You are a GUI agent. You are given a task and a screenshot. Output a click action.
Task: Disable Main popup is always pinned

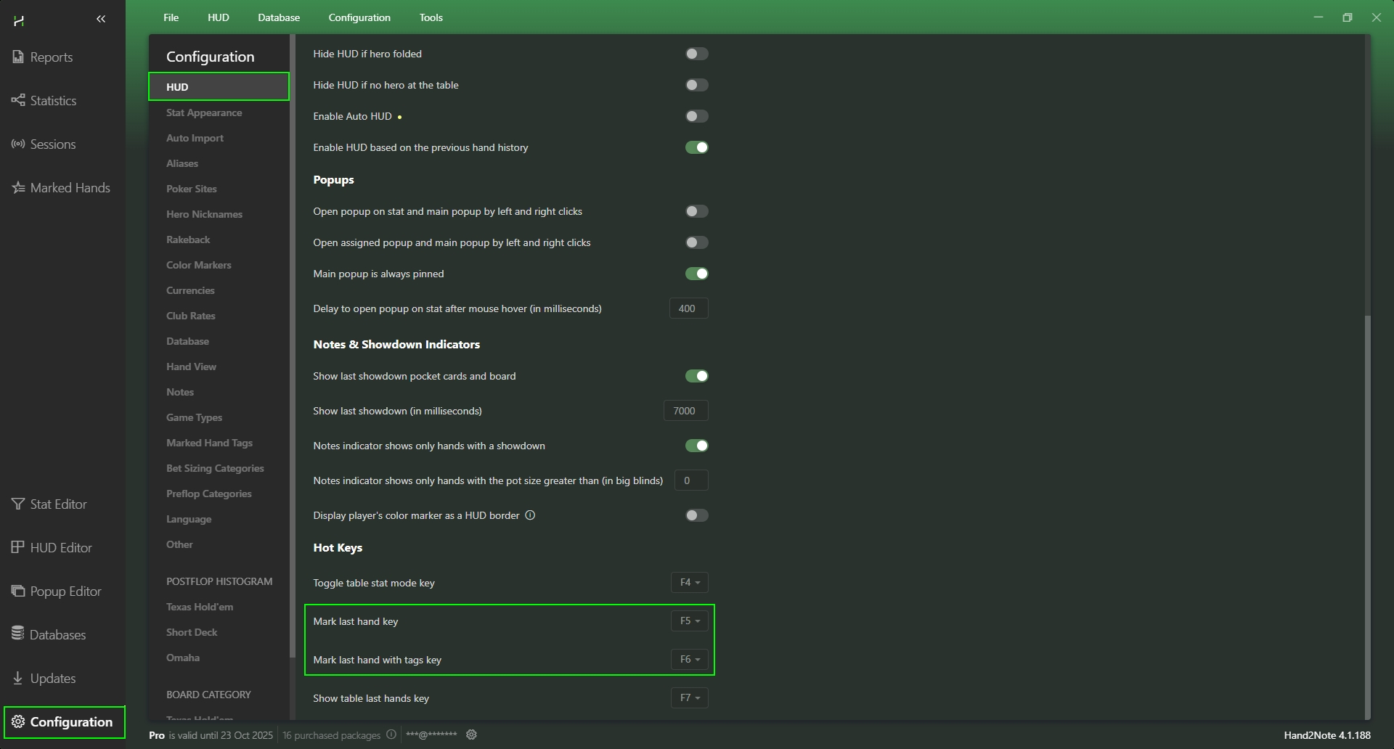coord(696,274)
